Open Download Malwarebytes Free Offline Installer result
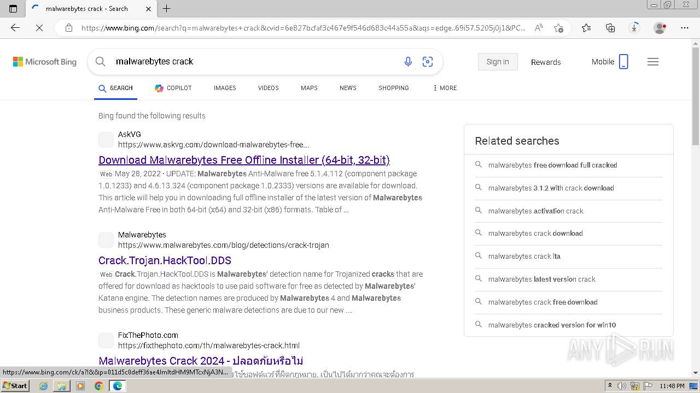The width and height of the screenshot is (700, 393). pos(244,160)
